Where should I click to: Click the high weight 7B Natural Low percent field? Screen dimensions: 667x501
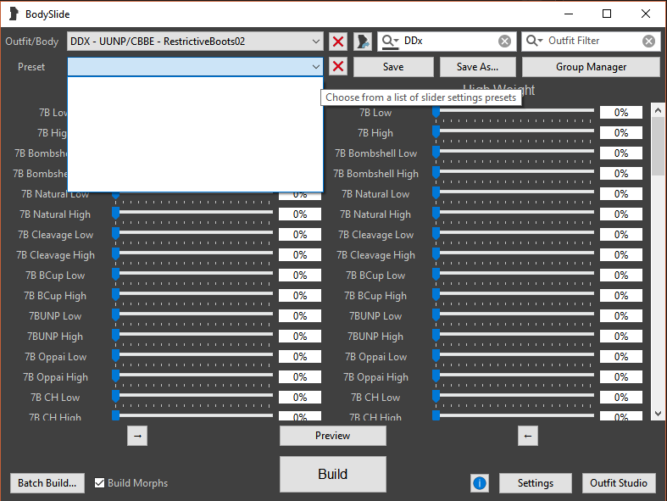click(x=621, y=193)
